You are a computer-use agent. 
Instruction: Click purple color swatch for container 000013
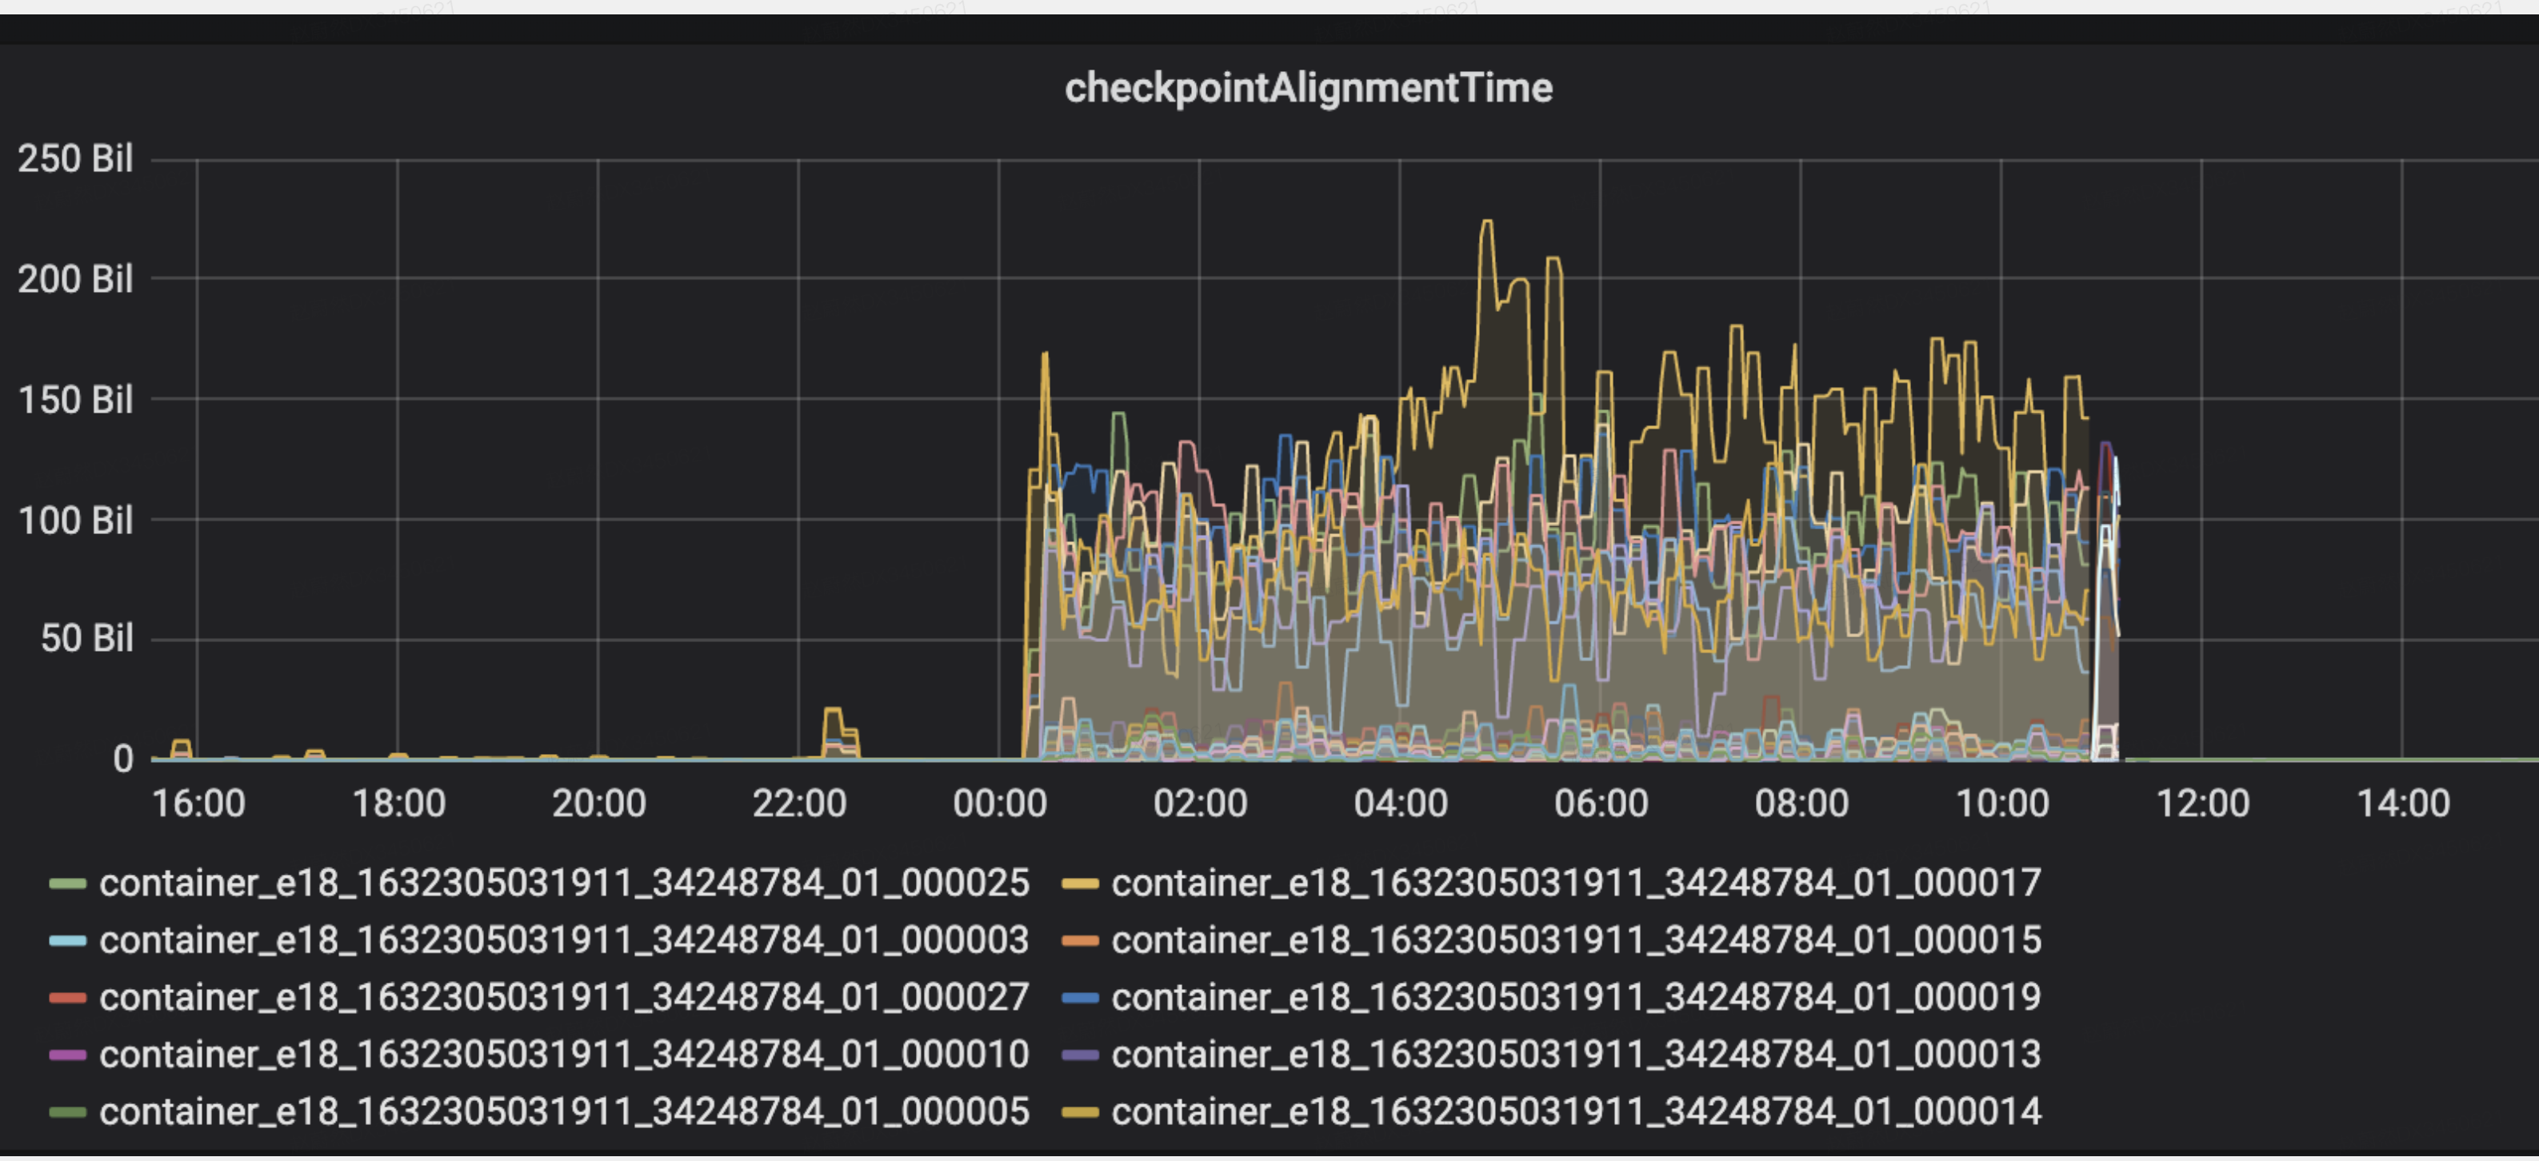1080,1055
